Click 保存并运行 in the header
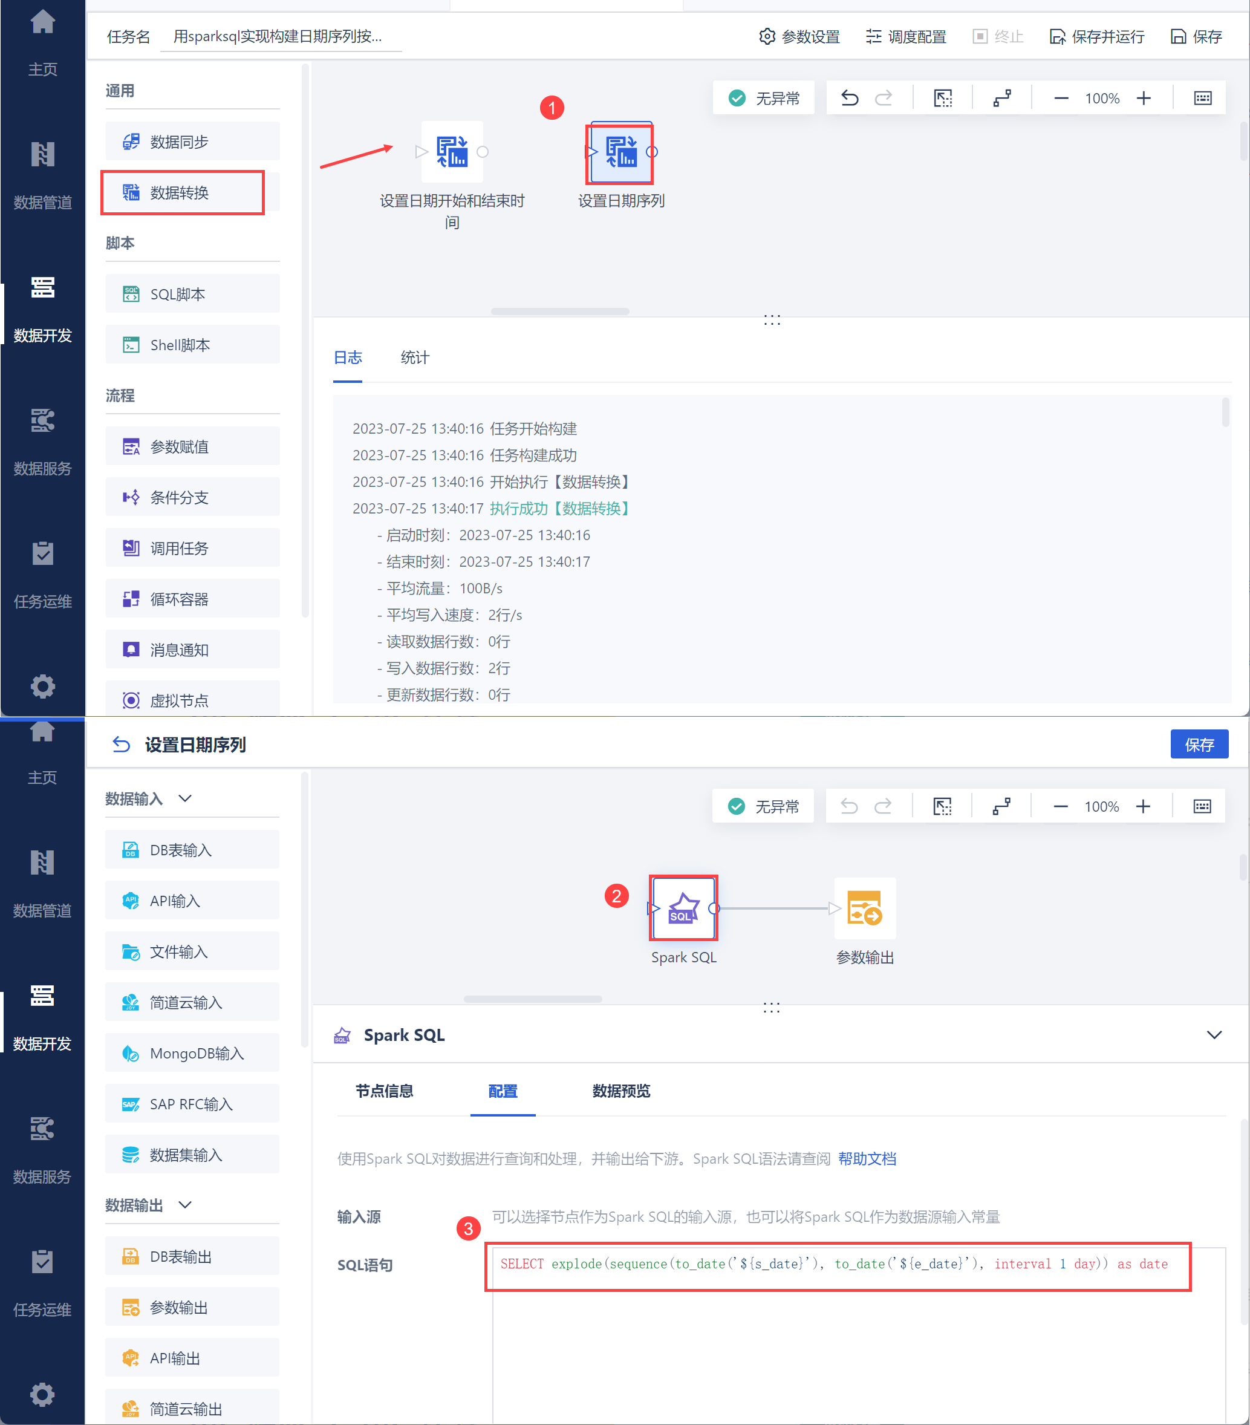The width and height of the screenshot is (1250, 1425). click(1096, 36)
